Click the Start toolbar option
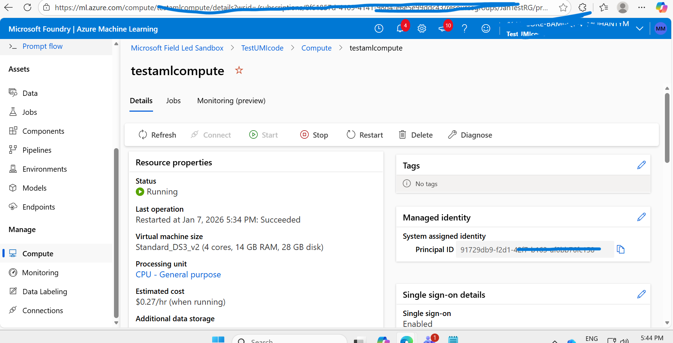Screen dimensions: 673x343 tap(264, 135)
